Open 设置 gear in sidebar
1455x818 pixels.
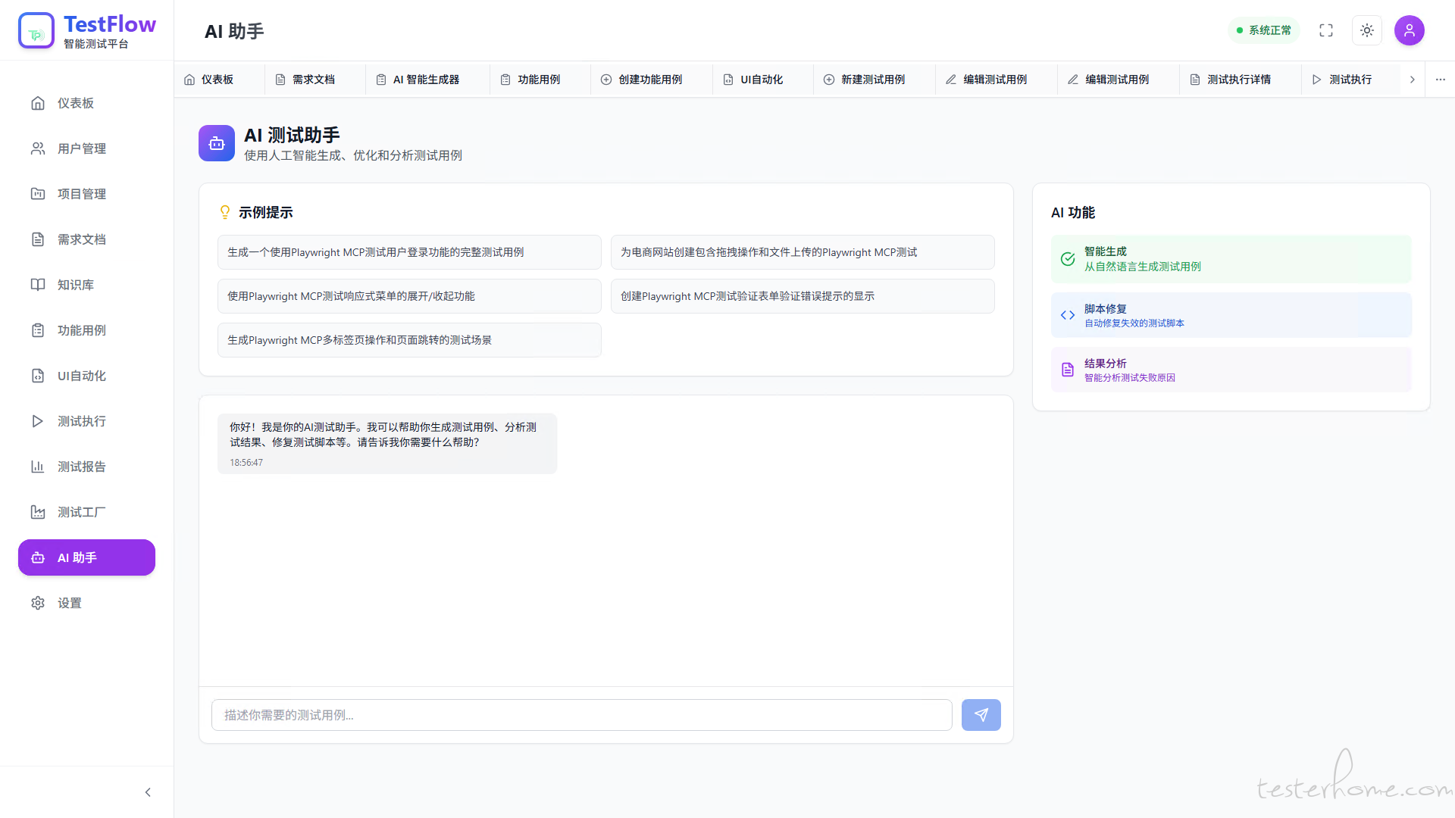69,603
